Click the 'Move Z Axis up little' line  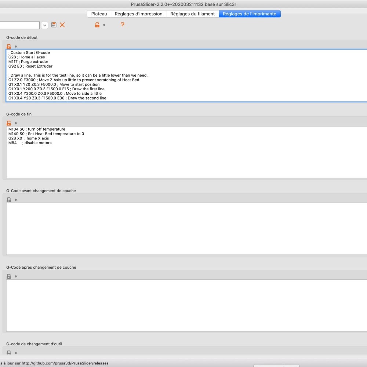pos(74,80)
